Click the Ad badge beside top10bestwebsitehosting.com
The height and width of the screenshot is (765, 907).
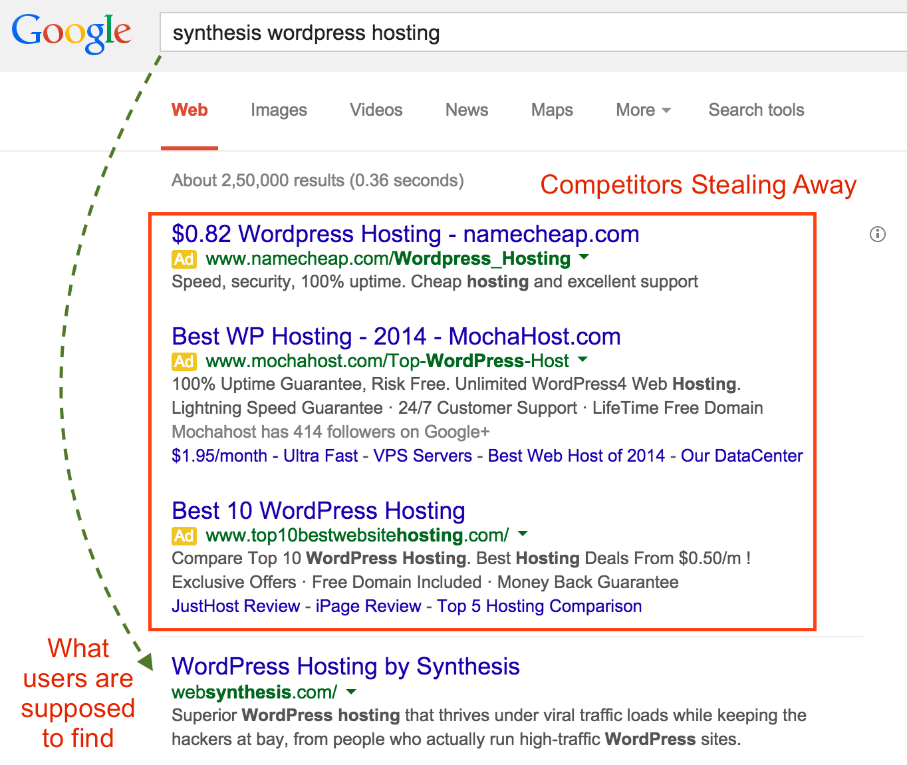(x=184, y=535)
